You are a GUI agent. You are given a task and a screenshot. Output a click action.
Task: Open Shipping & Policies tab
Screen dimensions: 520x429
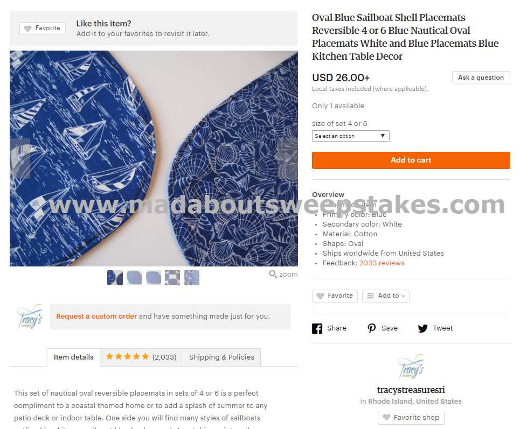tap(221, 357)
